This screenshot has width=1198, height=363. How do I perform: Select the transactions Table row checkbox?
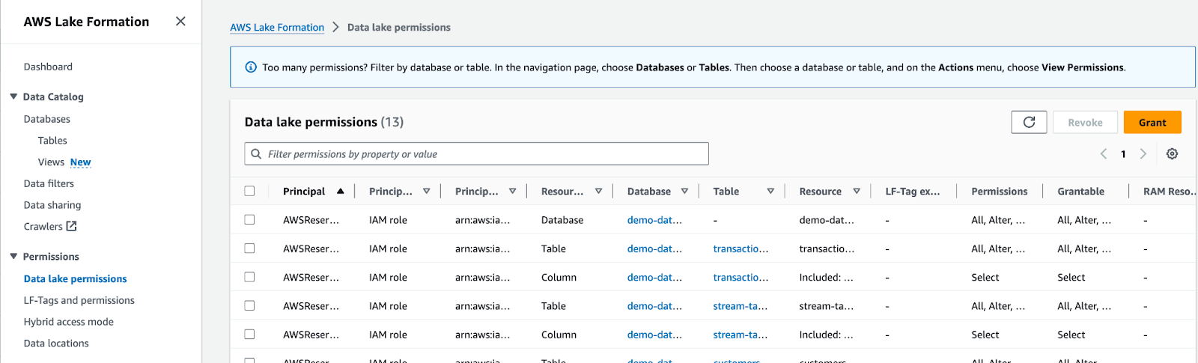(x=249, y=248)
